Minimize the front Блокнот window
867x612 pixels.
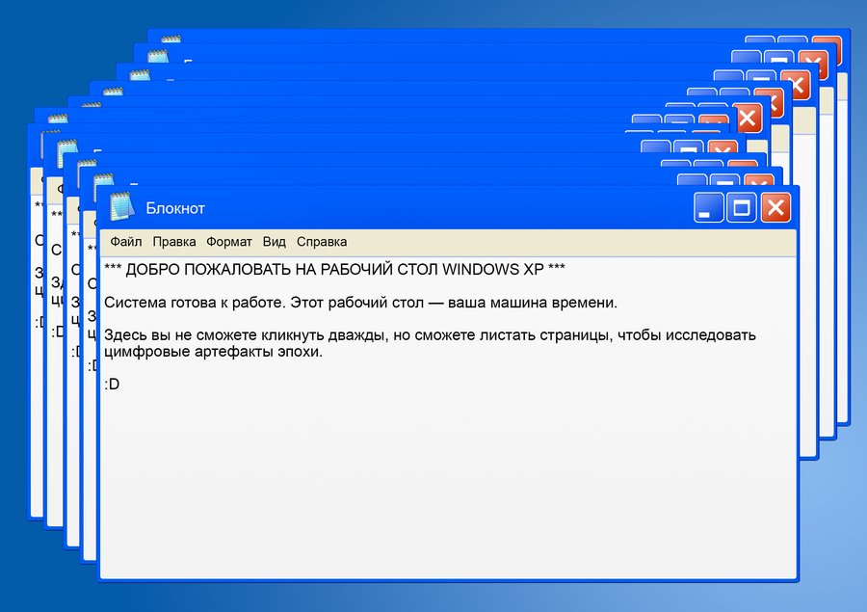708,208
